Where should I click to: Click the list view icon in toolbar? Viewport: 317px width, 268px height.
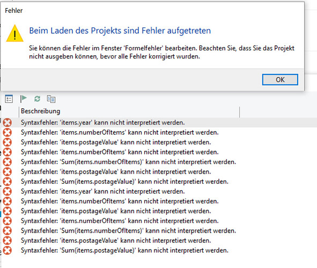tap(9, 99)
